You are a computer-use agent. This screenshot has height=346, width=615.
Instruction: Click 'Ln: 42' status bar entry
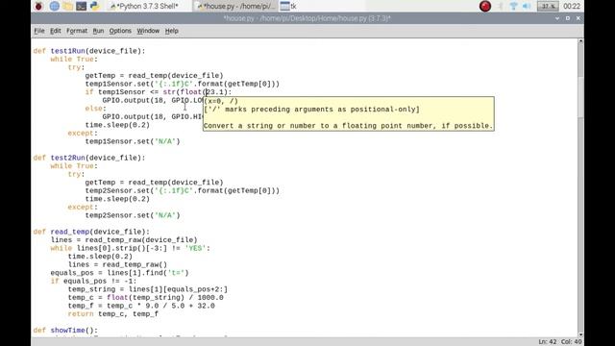pos(548,342)
